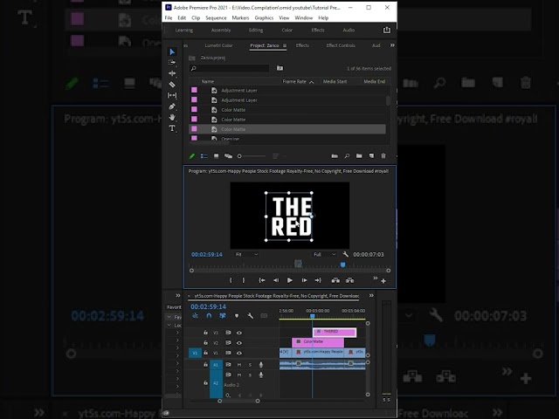Step forward one frame
Screen dimensions: 559x419
click(304, 280)
